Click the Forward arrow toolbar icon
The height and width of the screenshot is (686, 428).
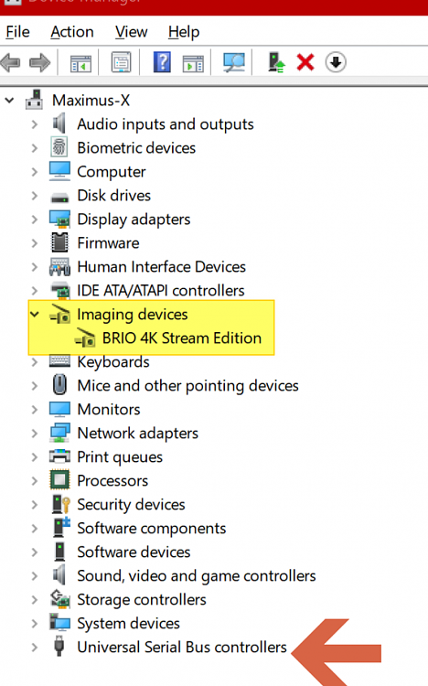pyautogui.click(x=40, y=62)
